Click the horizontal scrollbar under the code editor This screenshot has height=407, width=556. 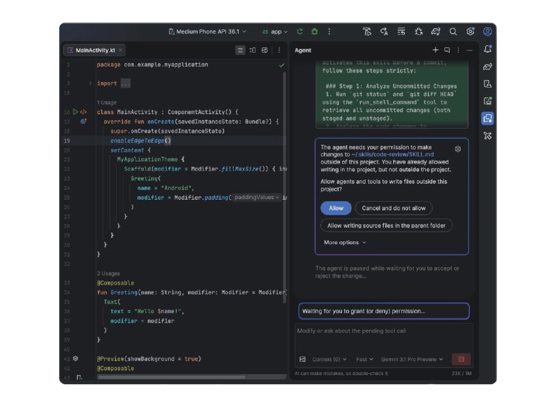172,377
